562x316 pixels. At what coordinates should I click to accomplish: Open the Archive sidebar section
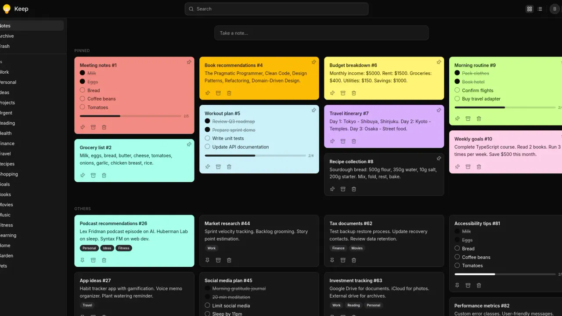(31, 36)
